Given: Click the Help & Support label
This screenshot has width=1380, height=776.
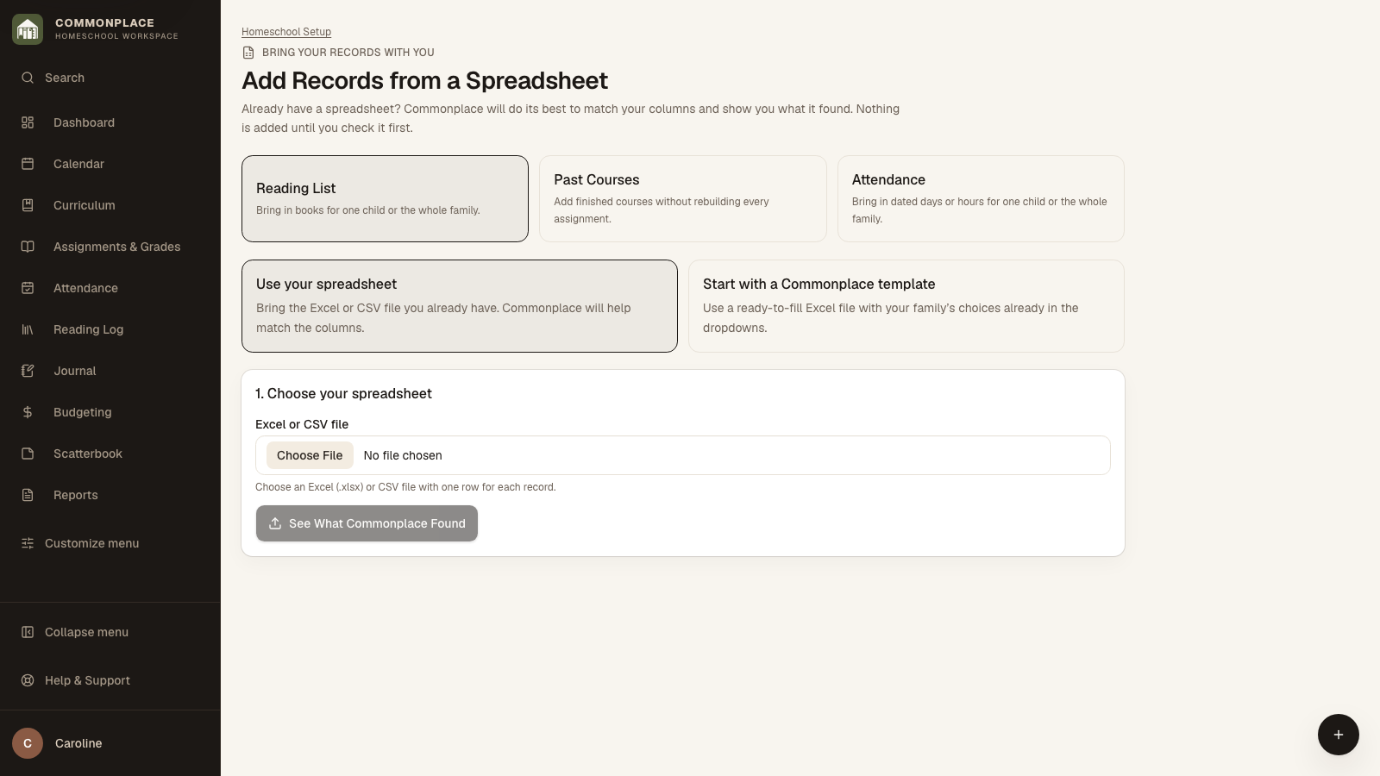Looking at the screenshot, I should (x=88, y=680).
